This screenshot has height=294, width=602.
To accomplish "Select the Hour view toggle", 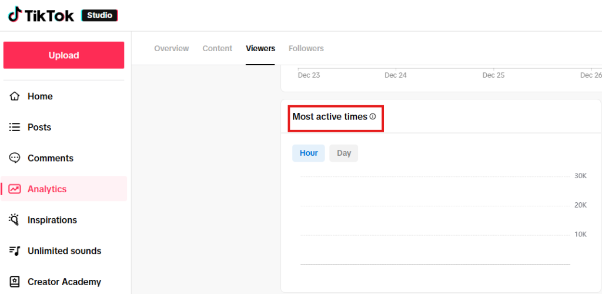I will [309, 153].
